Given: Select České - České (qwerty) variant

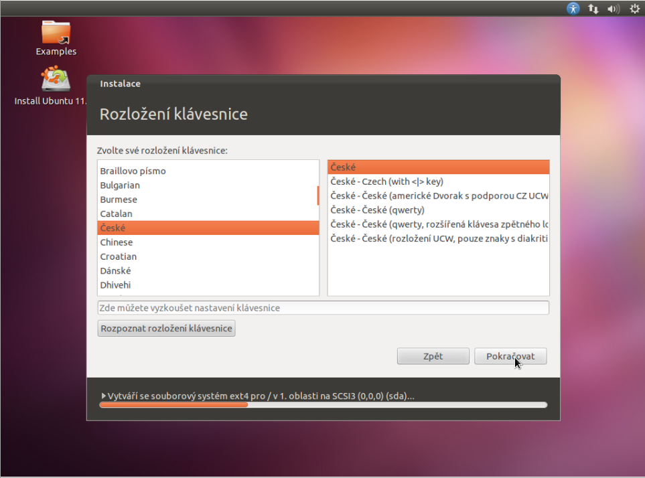Looking at the screenshot, I should click(438, 210).
